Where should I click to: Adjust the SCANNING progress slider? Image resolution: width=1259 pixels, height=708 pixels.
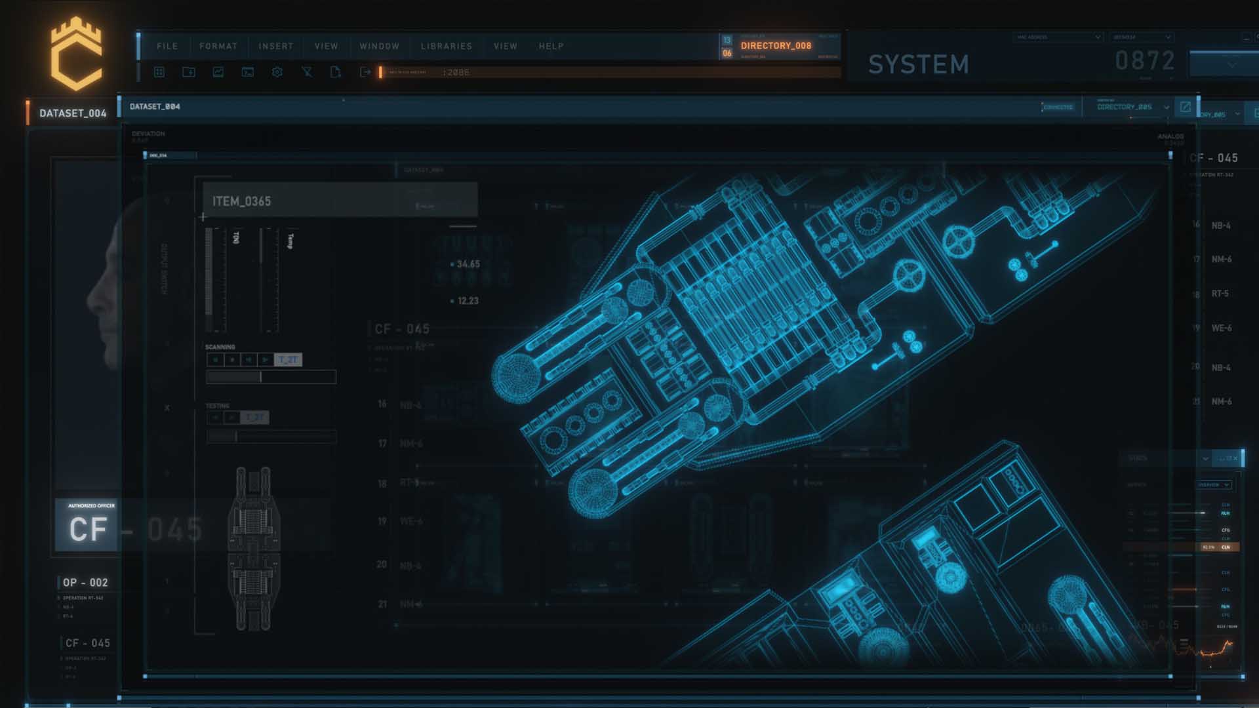[x=261, y=377]
